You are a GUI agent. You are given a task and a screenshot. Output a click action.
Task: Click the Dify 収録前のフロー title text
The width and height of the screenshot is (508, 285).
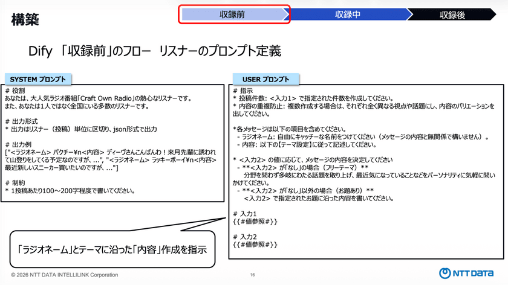[x=155, y=51]
